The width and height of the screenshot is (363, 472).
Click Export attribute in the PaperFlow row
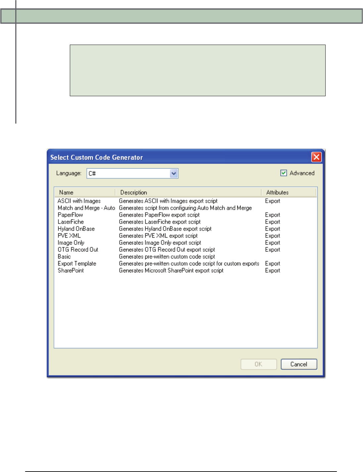273,215
